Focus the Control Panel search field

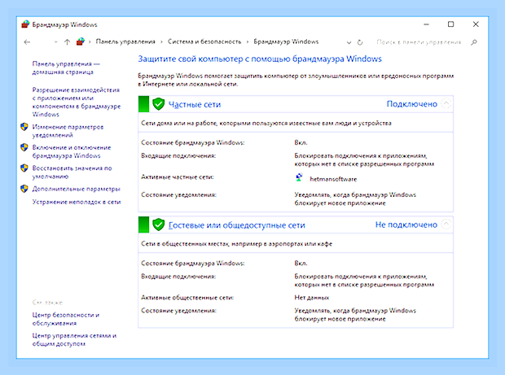pyautogui.click(x=419, y=42)
